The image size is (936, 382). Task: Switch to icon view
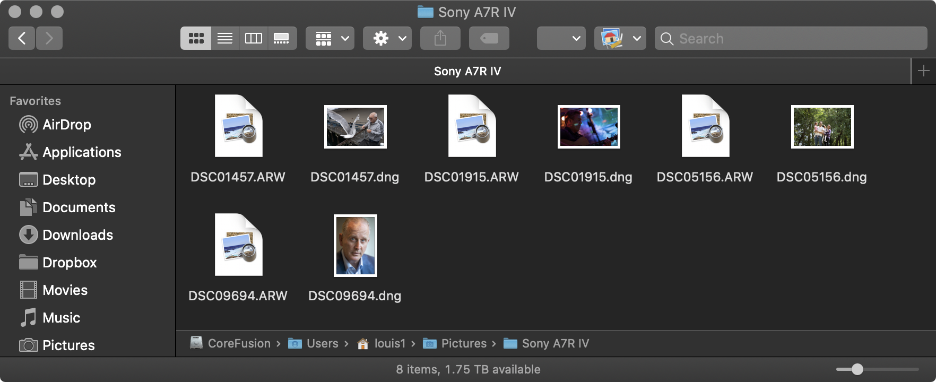(x=196, y=38)
